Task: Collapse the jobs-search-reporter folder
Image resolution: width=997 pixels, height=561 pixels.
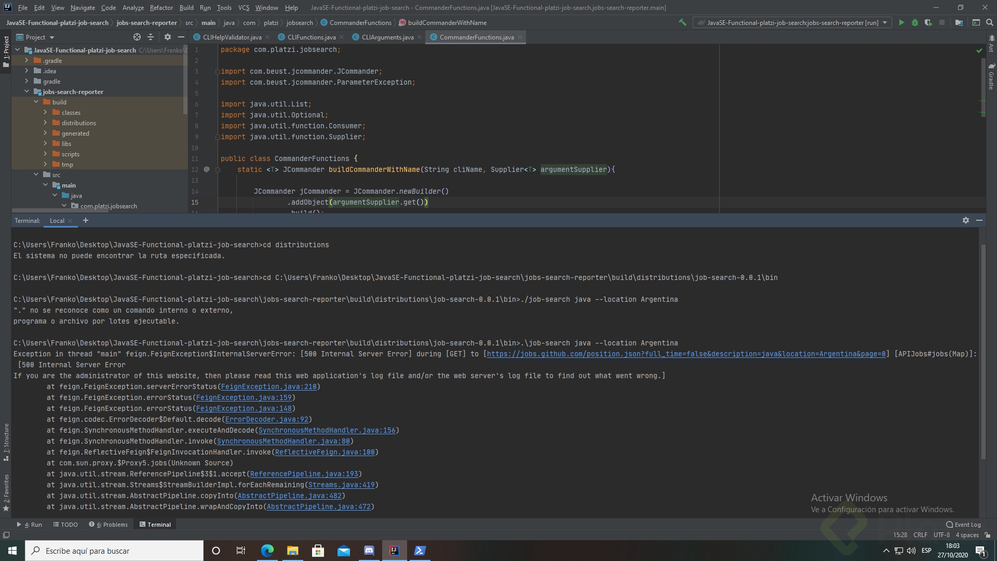Action: point(27,91)
